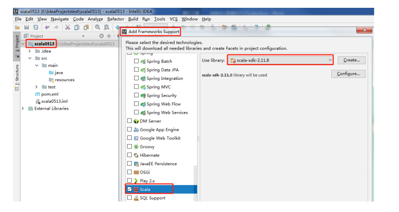Open the Help menu
The image size is (399, 212).
pos(206,19)
